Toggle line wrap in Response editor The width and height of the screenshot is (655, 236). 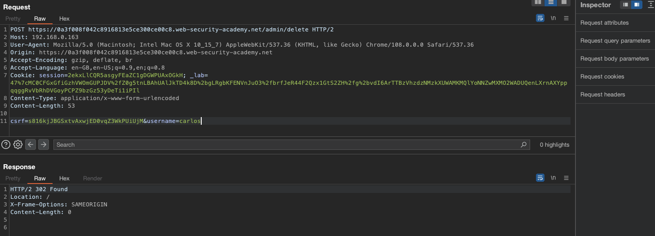(x=540, y=178)
